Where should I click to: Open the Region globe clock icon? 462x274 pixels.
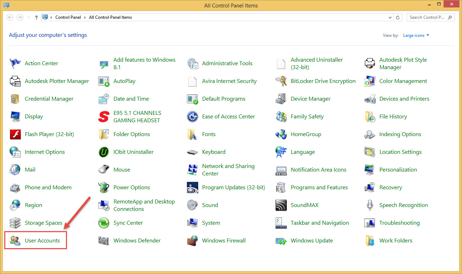point(15,205)
